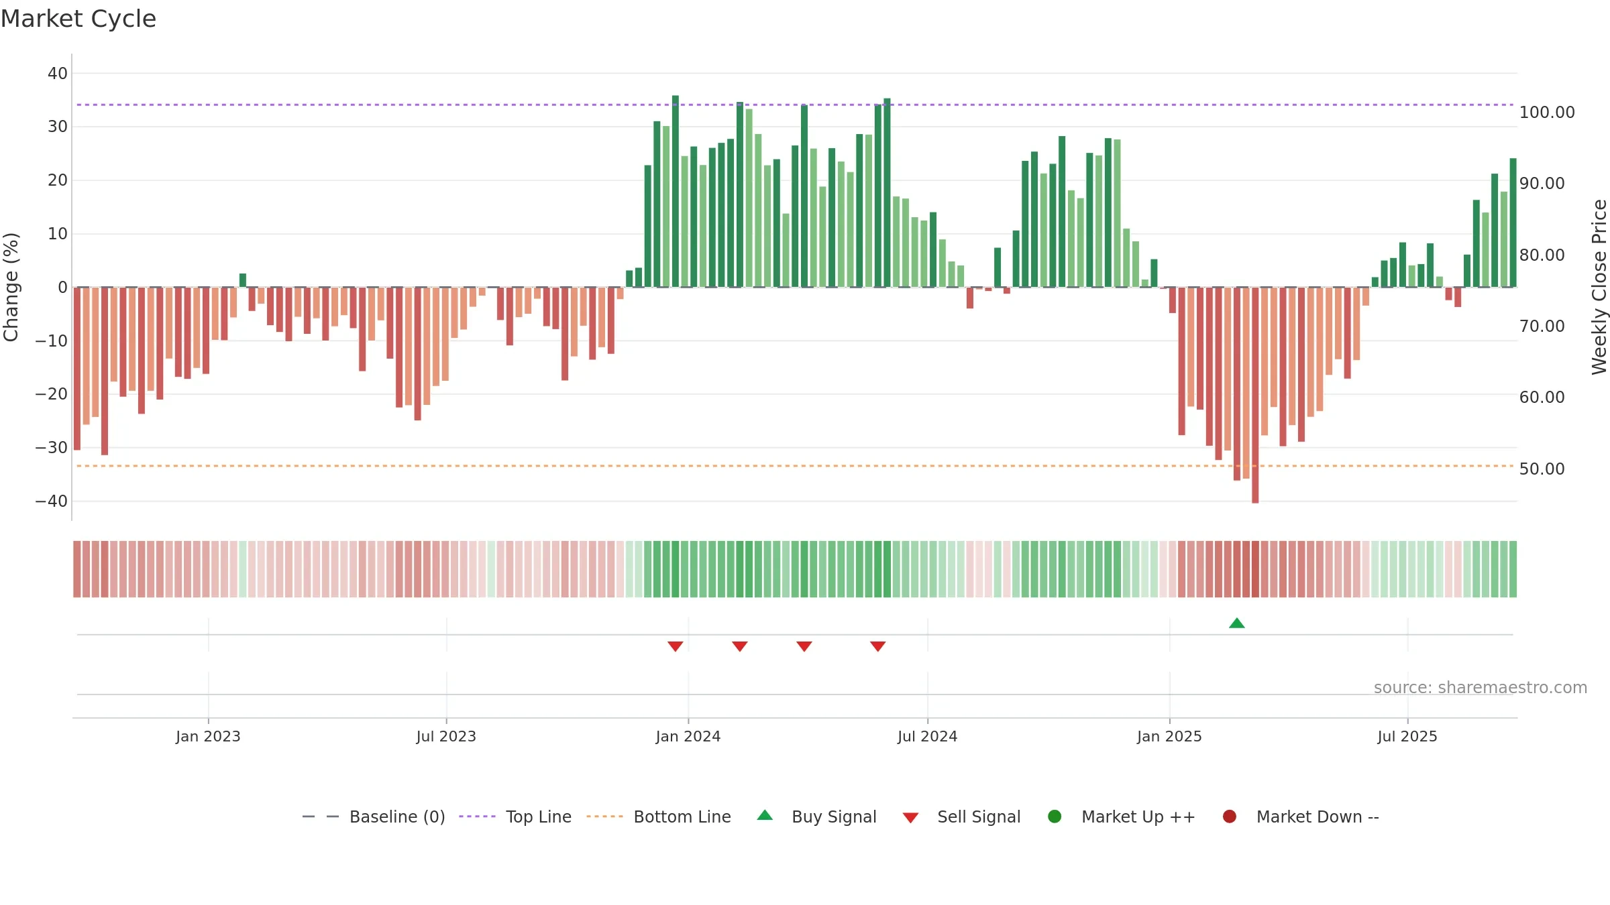Click the 40 tick on the Change axis
1610x905 pixels.
(58, 74)
